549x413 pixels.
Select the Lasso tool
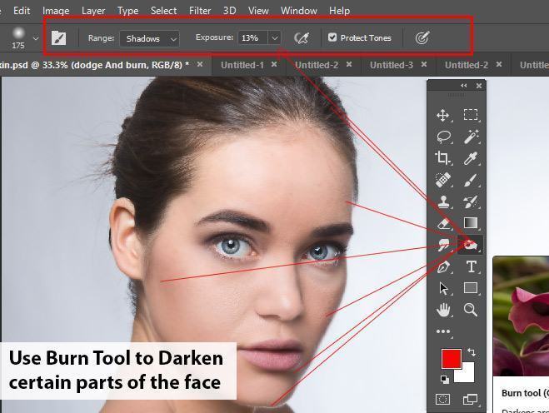tap(443, 137)
